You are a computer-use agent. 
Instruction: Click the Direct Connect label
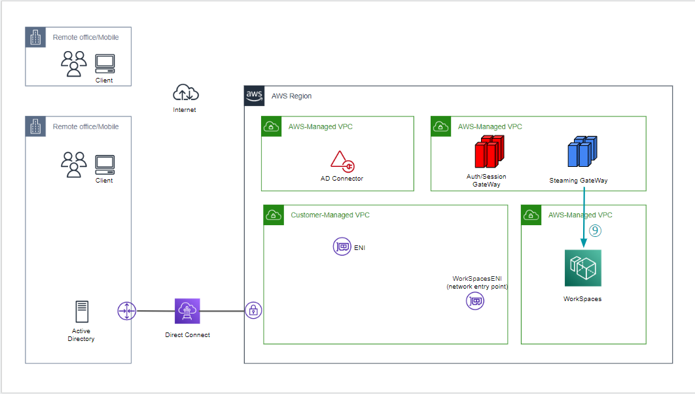click(187, 335)
